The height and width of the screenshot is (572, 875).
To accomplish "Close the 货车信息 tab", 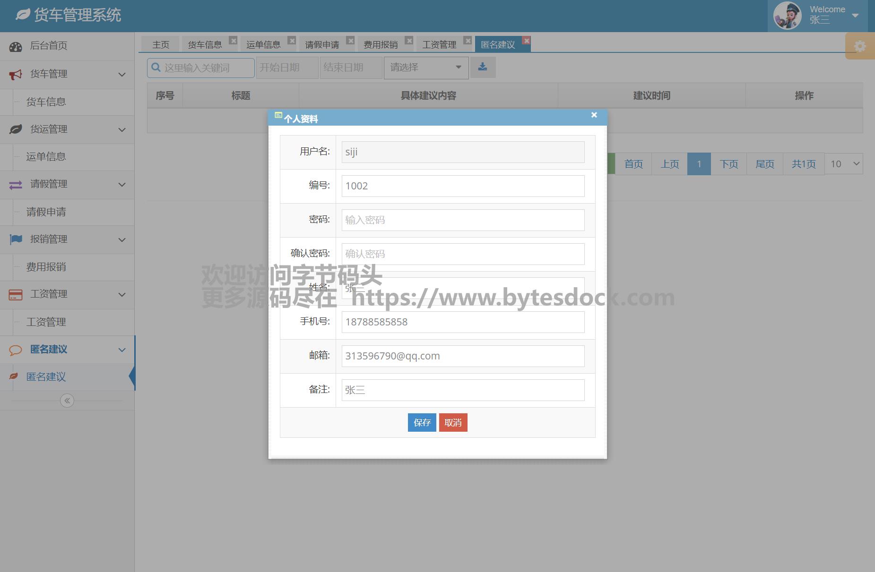I will (233, 41).
